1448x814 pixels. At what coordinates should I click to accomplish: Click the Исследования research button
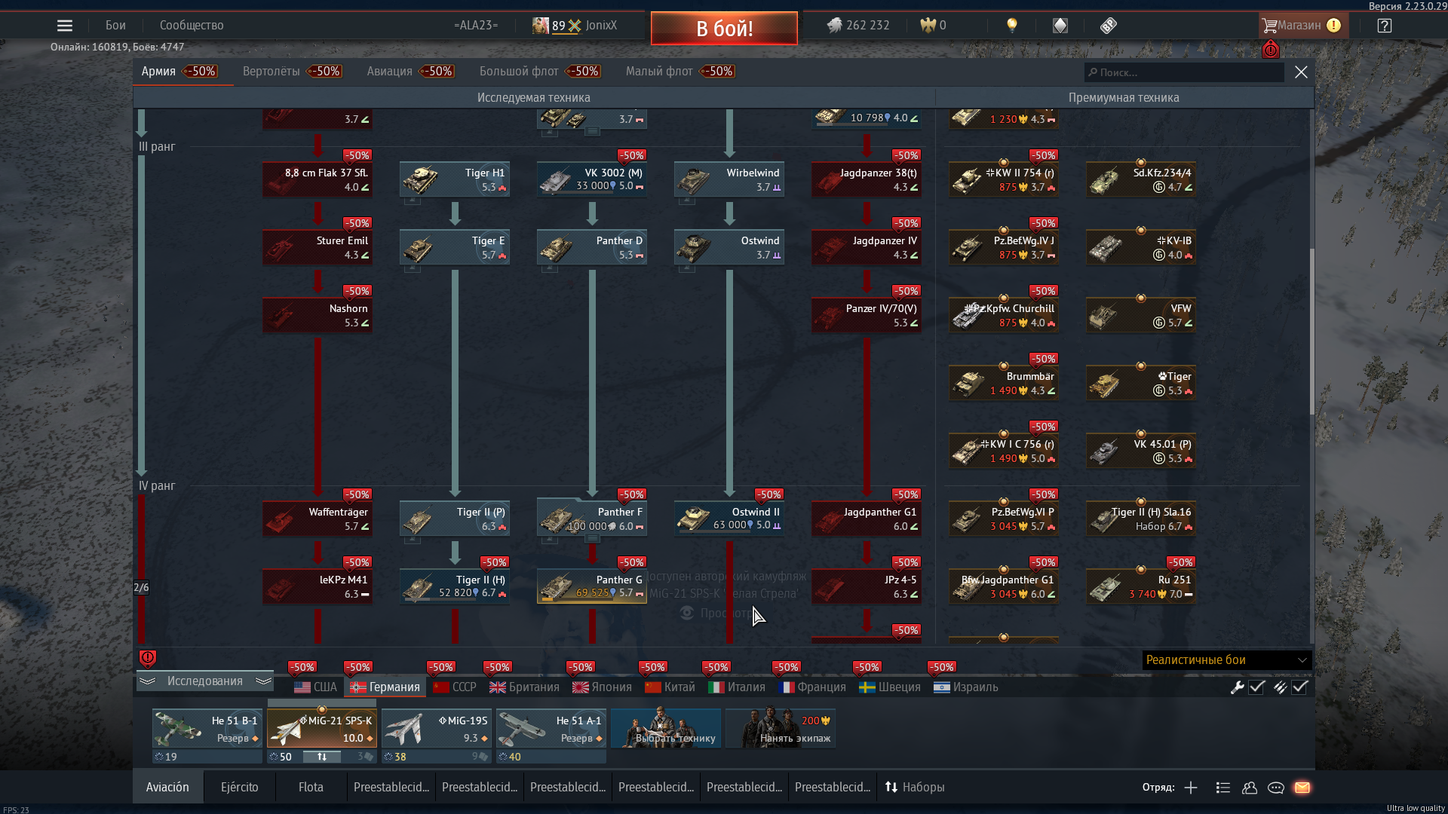pos(205,681)
